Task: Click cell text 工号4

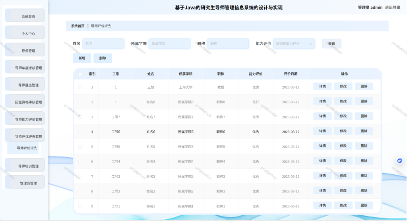Action: pos(116,161)
